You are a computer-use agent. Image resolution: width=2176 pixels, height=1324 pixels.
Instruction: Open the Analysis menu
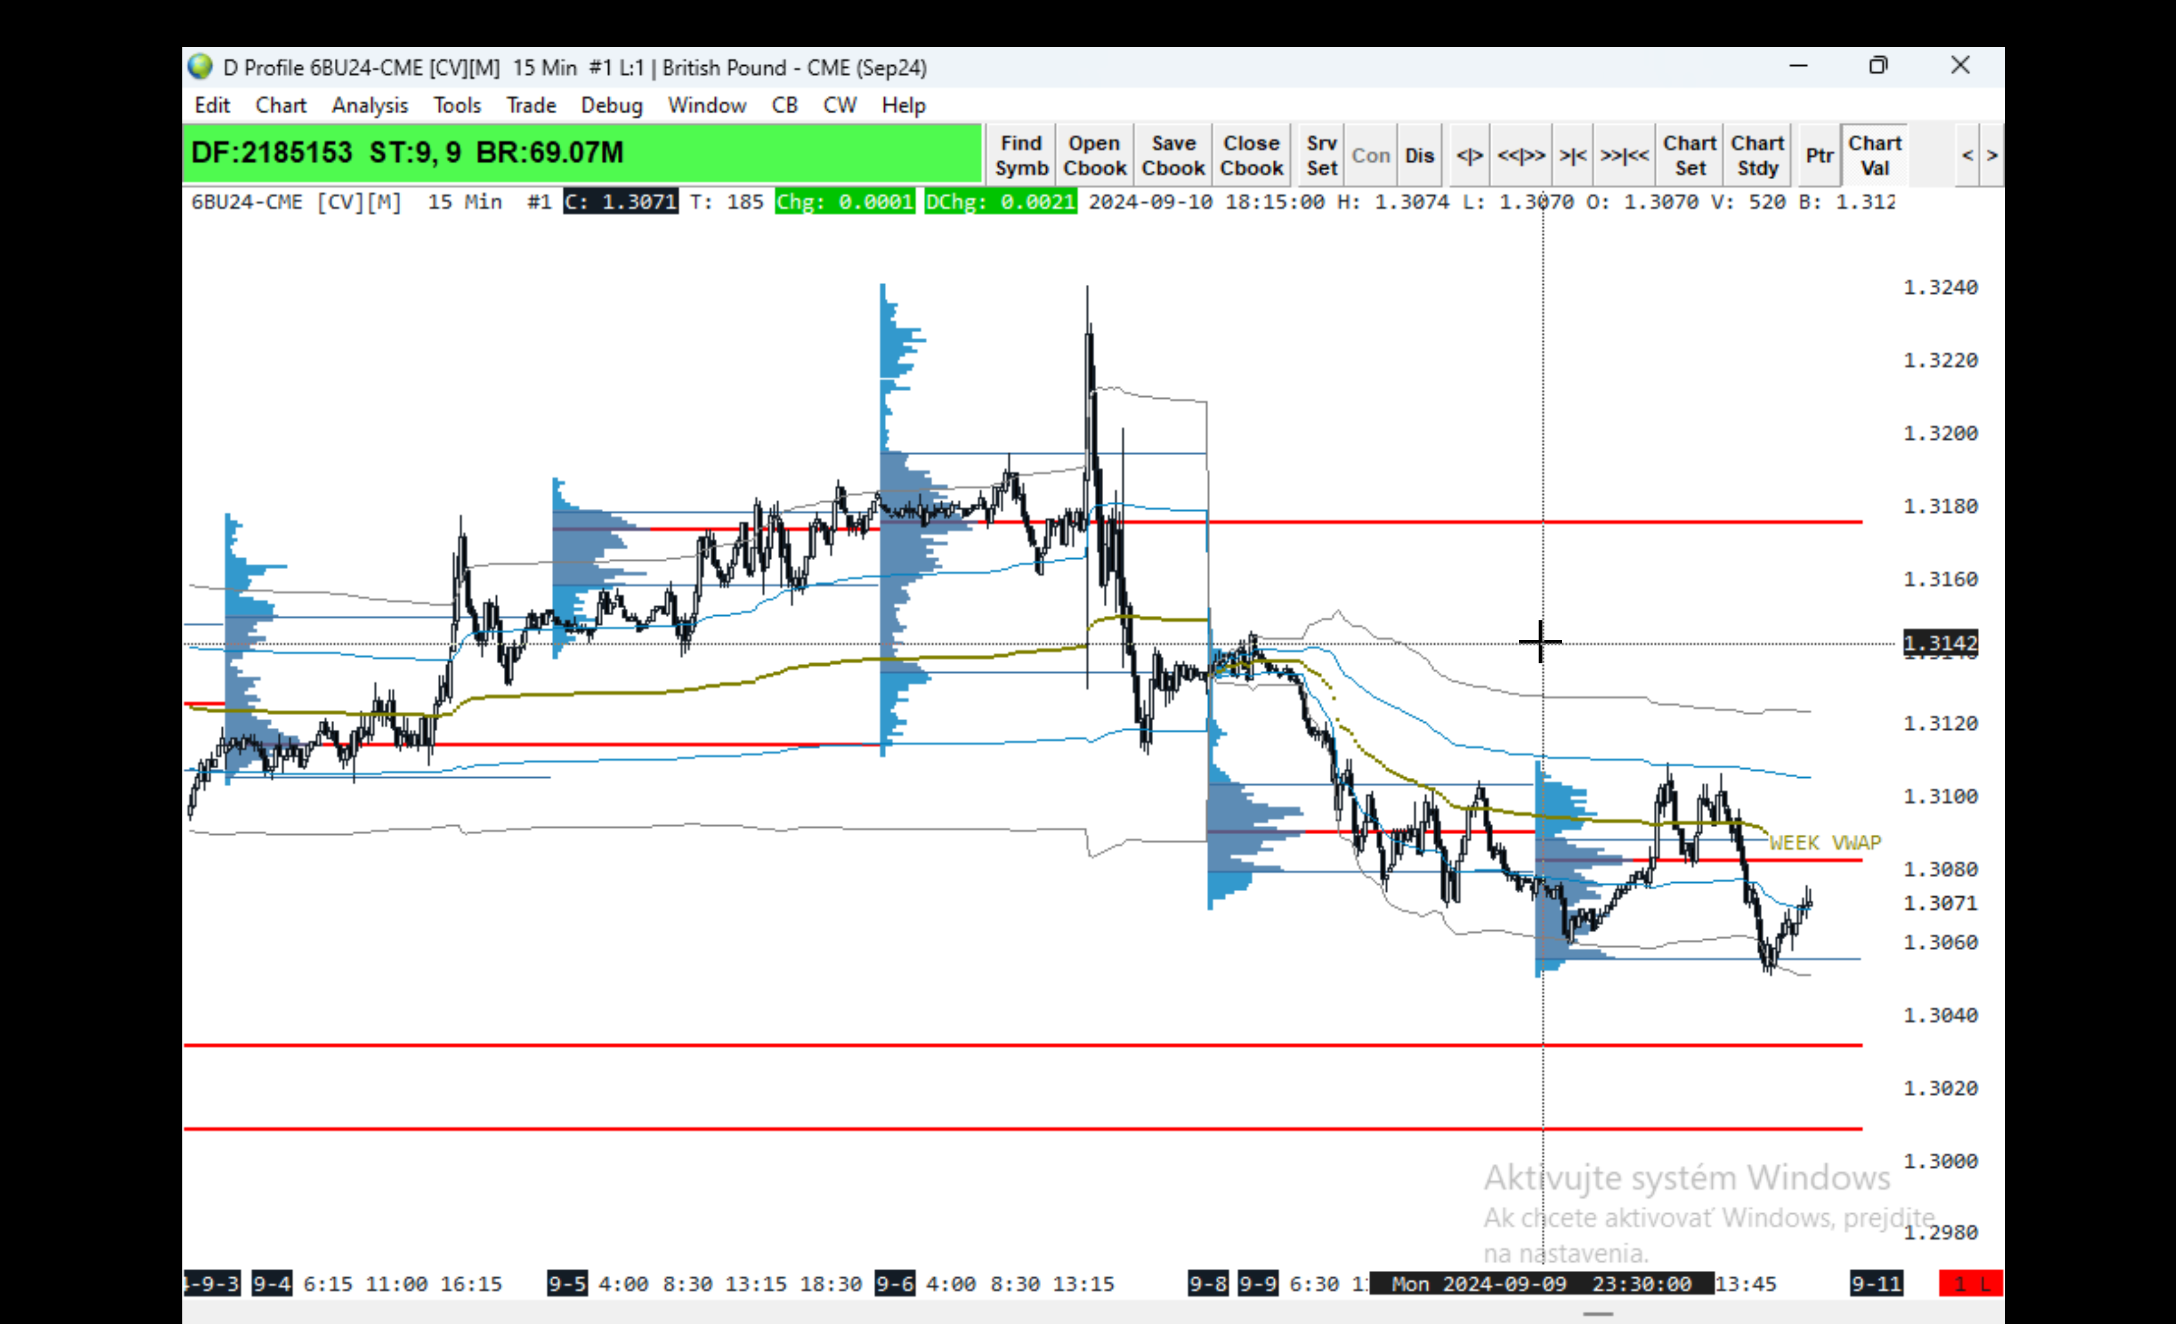[x=369, y=105]
